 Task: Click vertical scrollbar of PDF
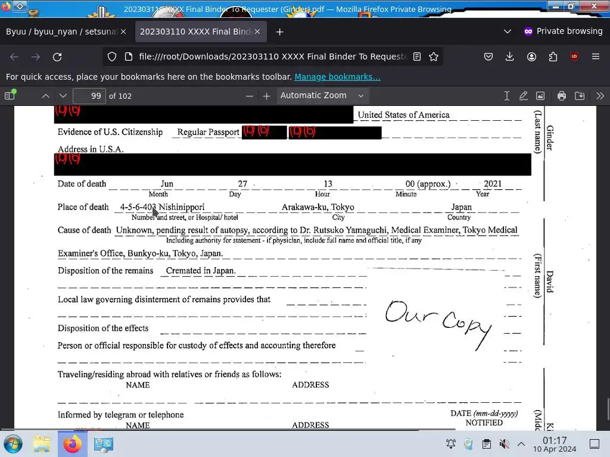(x=608, y=409)
